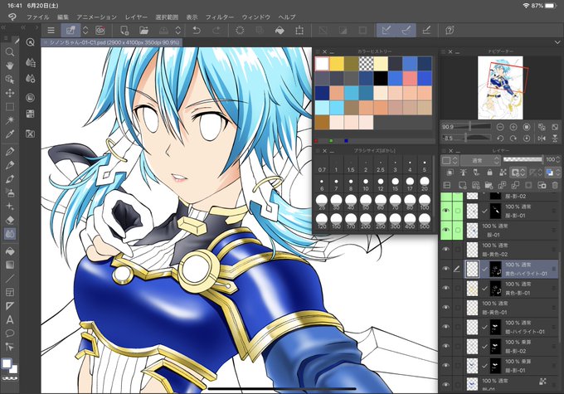The image size is (564, 394).
Task: Collapse canvas tab chevron at far right
Action: [557, 42]
